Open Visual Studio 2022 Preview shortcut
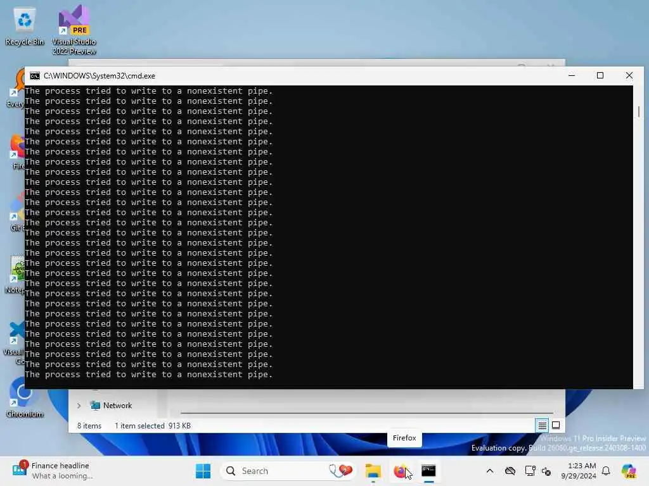This screenshot has width=649, height=486. point(74,30)
